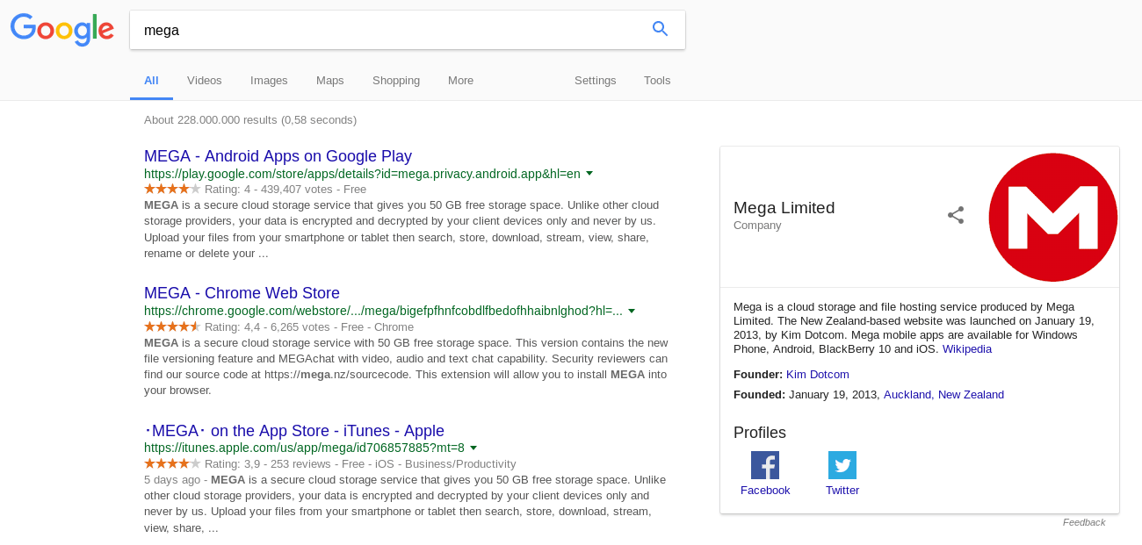Select the All results tab
The width and height of the screenshot is (1142, 545).
coord(151,80)
